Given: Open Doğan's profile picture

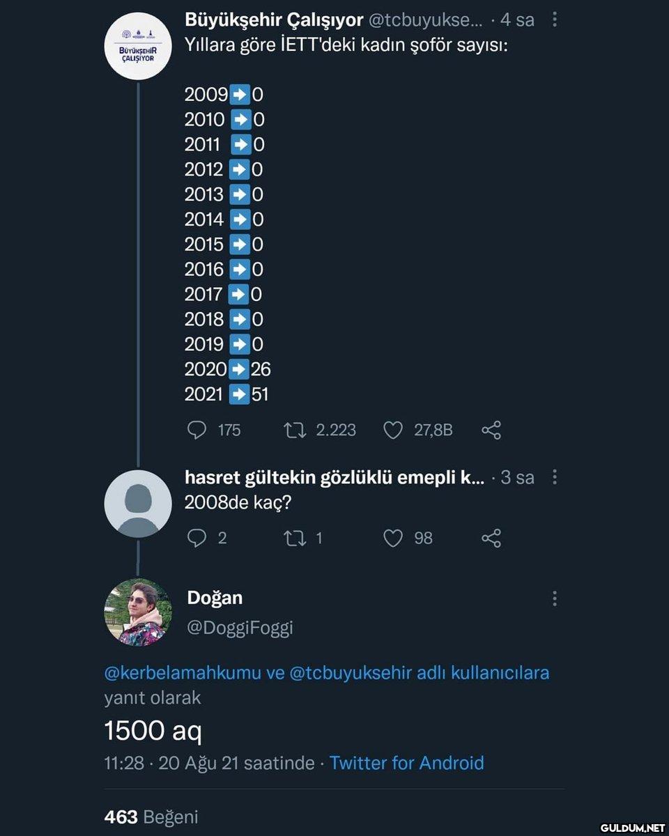Looking at the screenshot, I should click(137, 612).
